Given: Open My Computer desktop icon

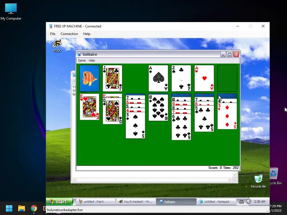Looking at the screenshot, I should [11, 12].
